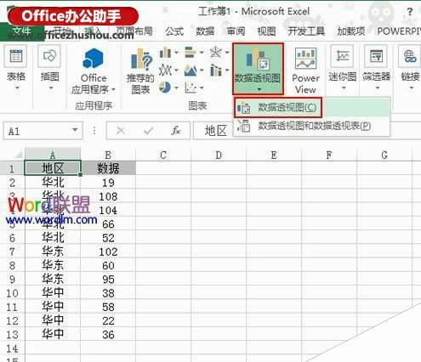This screenshot has width=421, height=362.
Task: Select cell A10 containing 华中
Action: [53, 293]
